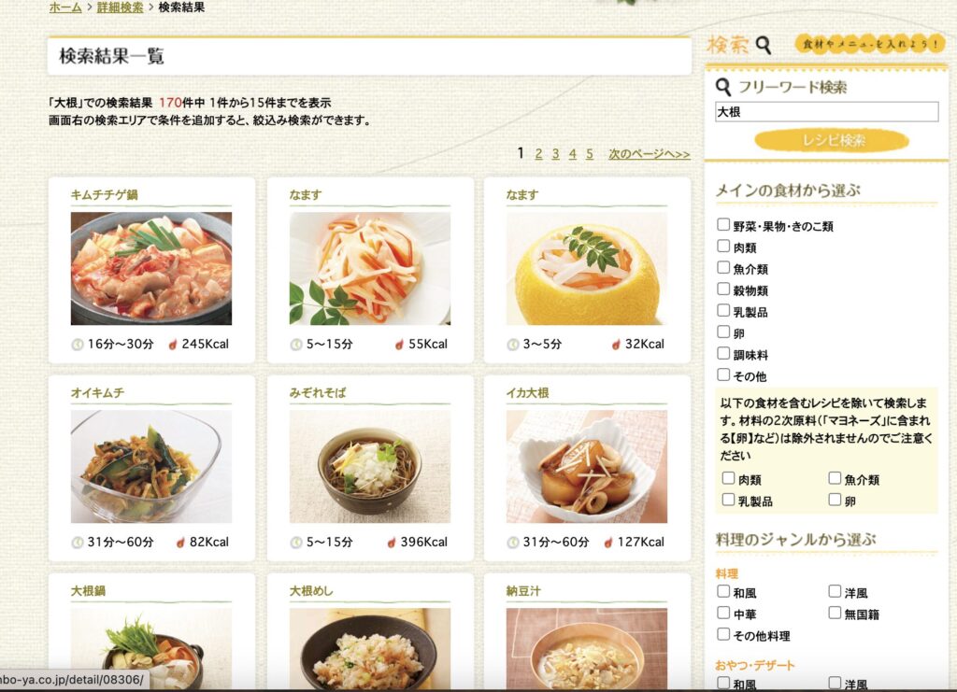
Task: Toggle the 卵 exclusion checkbox in yellow box
Action: (835, 500)
